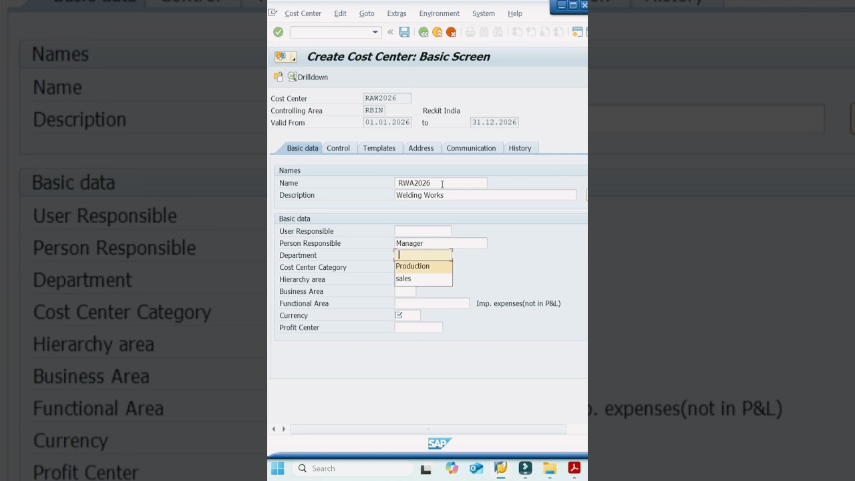Click the horizontal scrollbar track

point(428,429)
